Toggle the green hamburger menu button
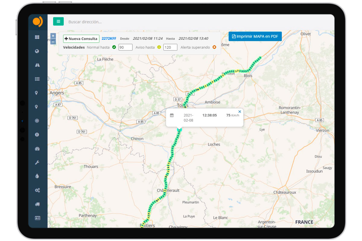Viewport: 362px width, 241px height. (58, 21)
